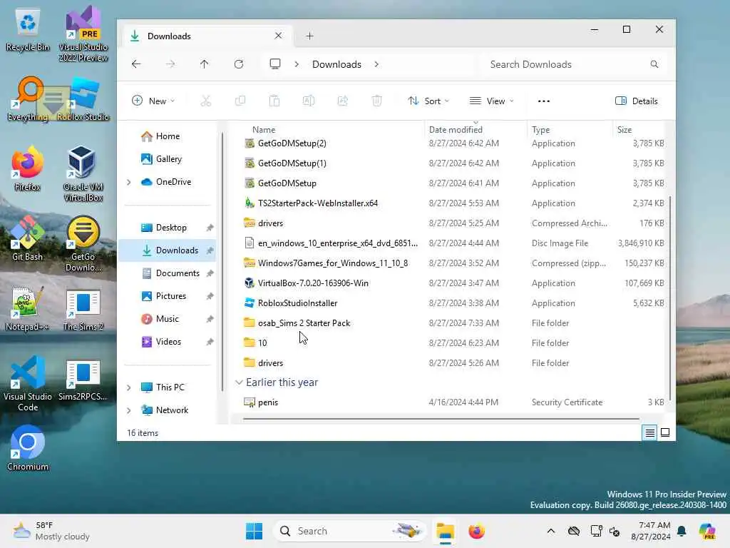Select VirtualBox-7.0.20-163906-Win file
The image size is (730, 548).
[x=313, y=283]
